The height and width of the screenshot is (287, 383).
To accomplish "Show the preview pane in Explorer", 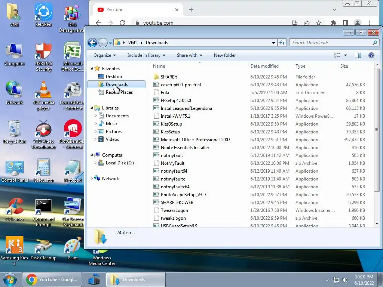I will [358, 55].
